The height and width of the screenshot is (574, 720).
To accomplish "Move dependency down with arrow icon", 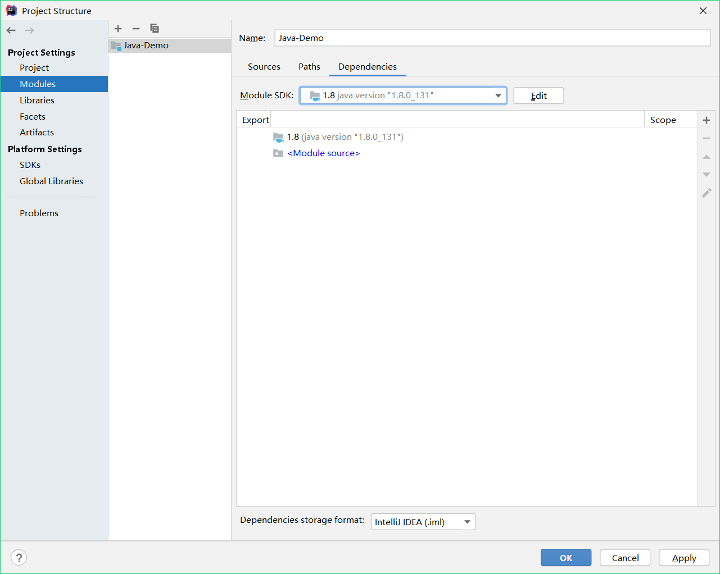I will tap(707, 175).
